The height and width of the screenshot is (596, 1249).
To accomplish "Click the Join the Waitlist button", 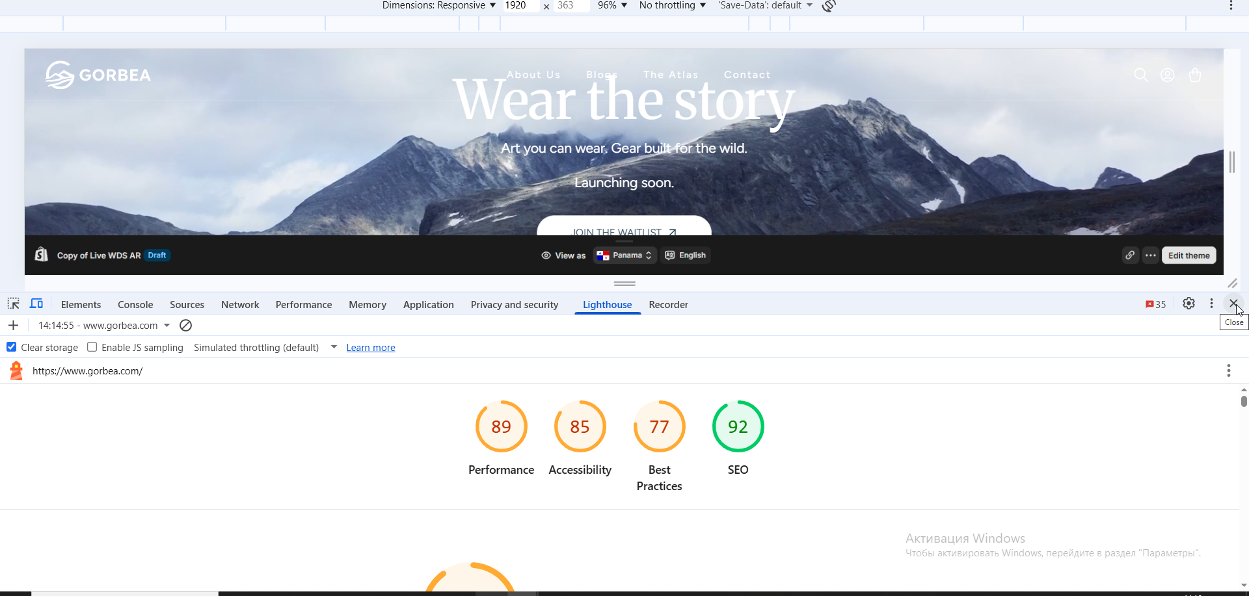I will 624,226.
